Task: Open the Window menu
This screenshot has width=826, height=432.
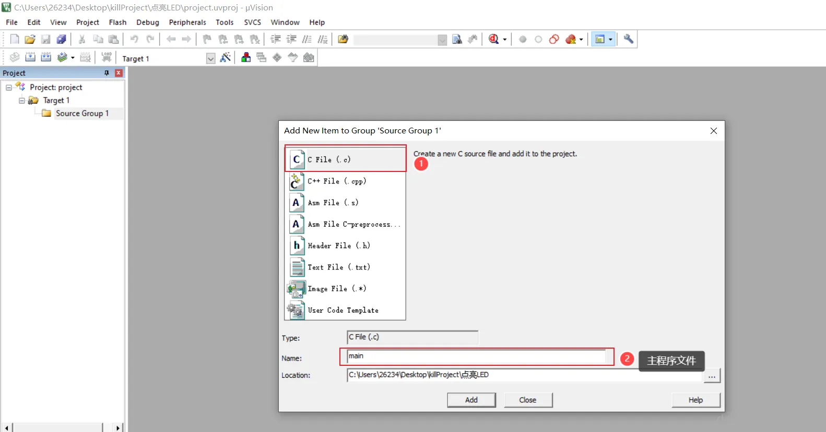Action: tap(285, 22)
